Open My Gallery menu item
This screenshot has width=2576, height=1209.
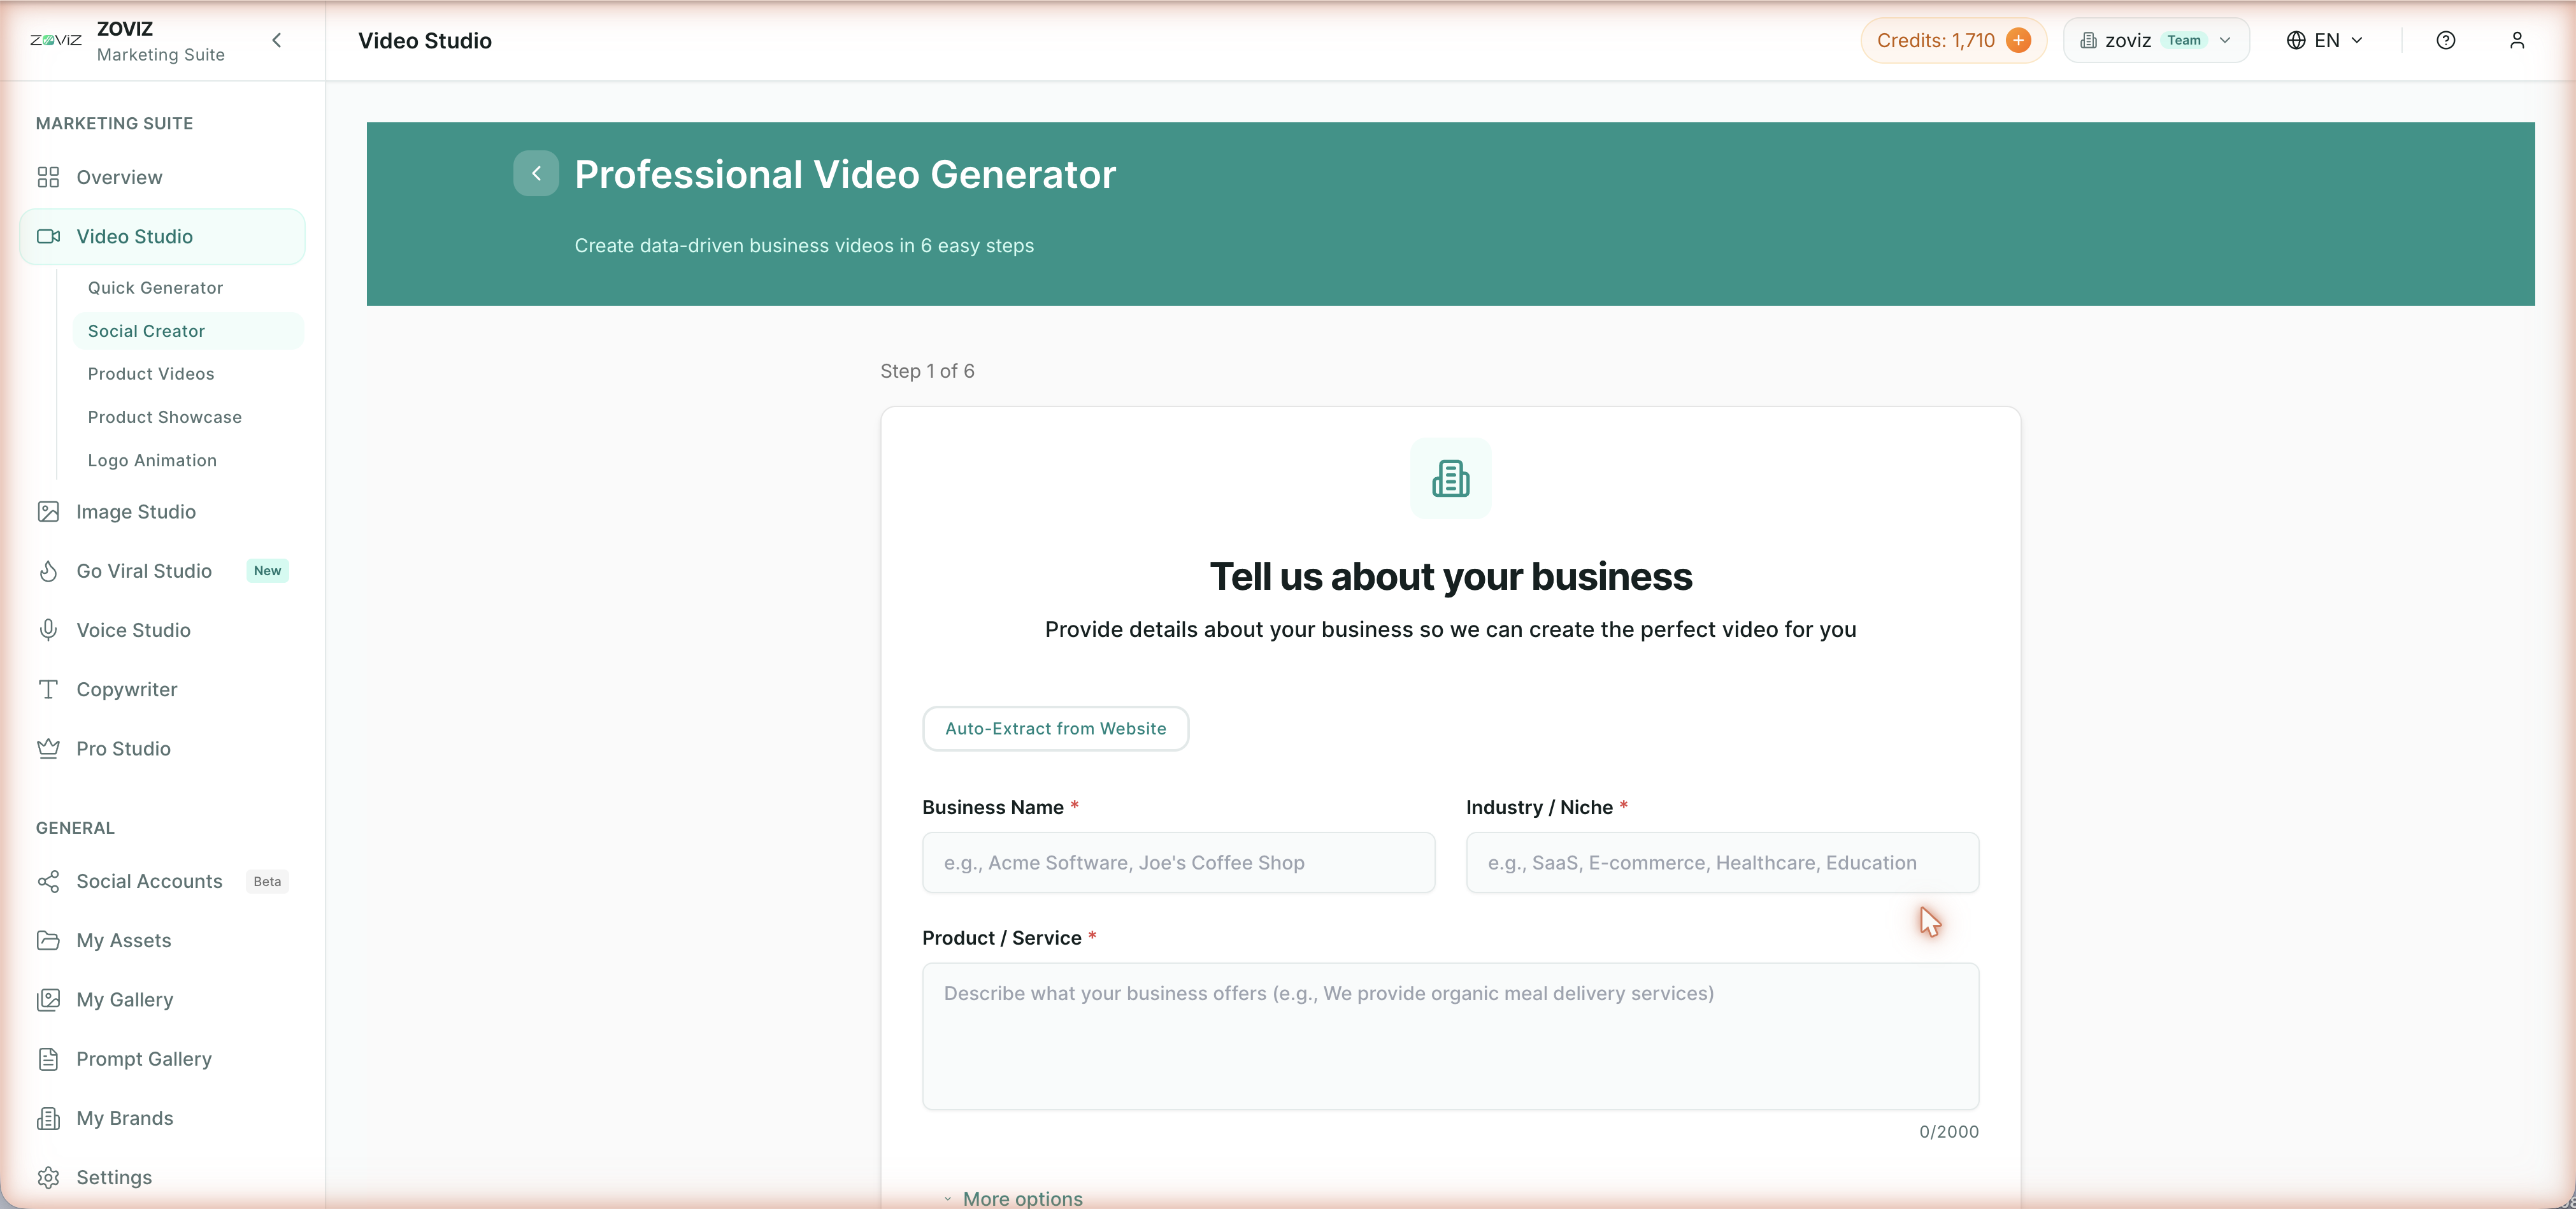(162, 999)
